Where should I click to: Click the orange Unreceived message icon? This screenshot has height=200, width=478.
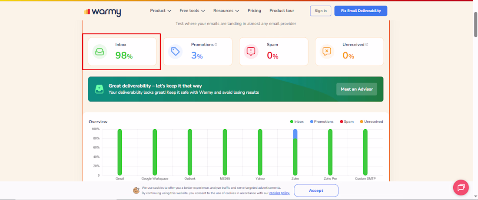327,52
